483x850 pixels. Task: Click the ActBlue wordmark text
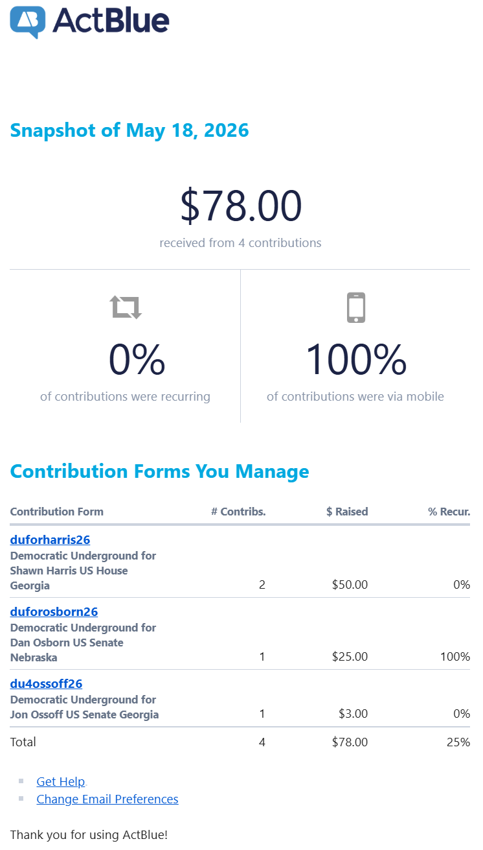tap(111, 20)
